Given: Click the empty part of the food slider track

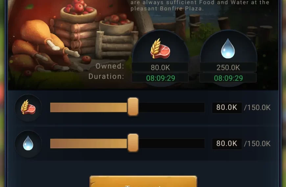Looking at the screenshot, I should pos(172,107).
